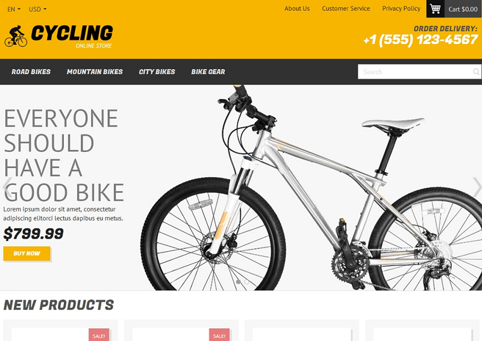
Task: Select the second carousel dot indicator
Action: click(246, 281)
